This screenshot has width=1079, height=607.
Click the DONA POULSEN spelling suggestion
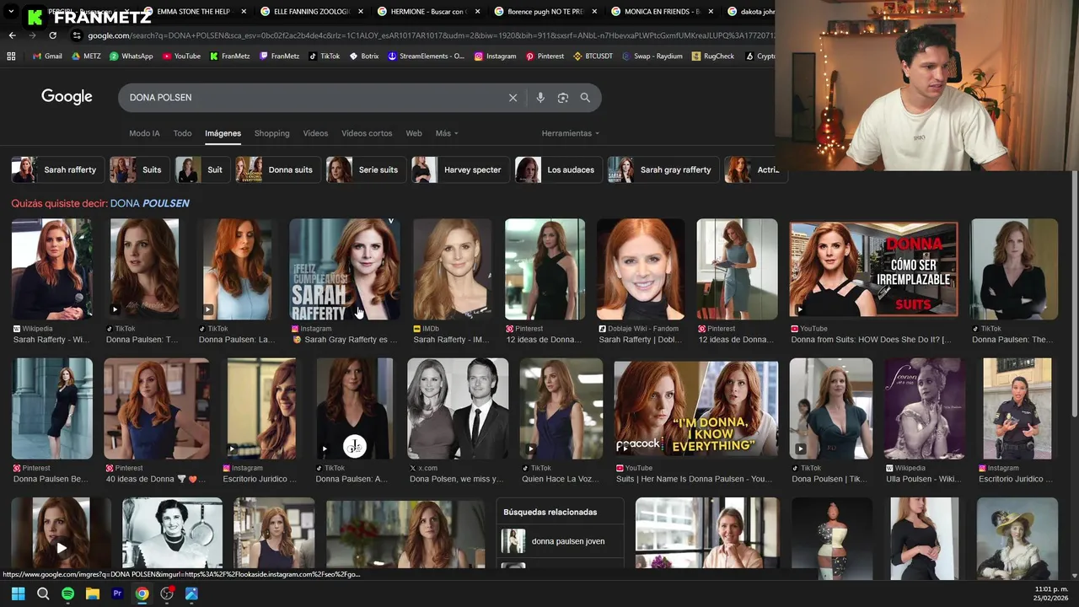coord(149,203)
